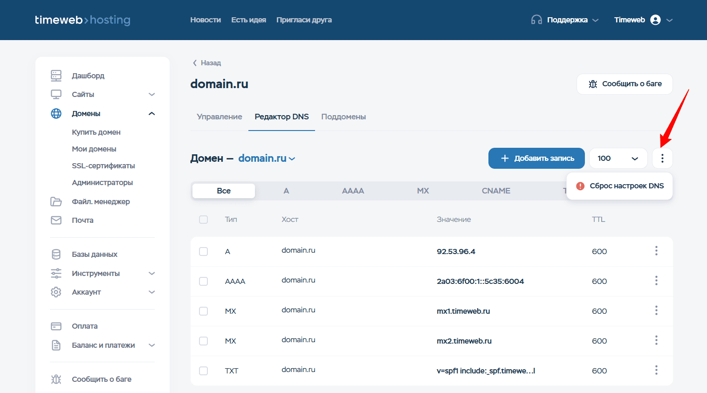Check the TXT record row checkbox
Image resolution: width=707 pixels, height=393 pixels.
point(204,371)
